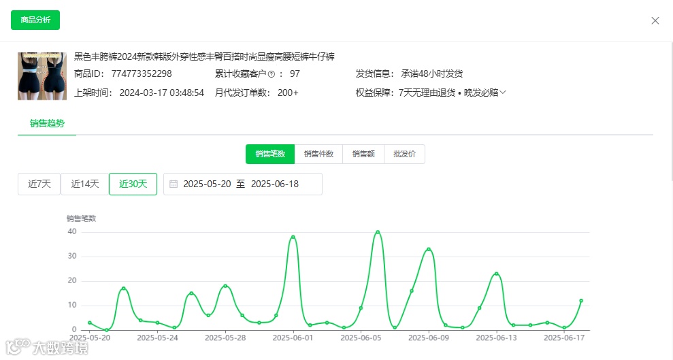The image size is (673, 360).
Task: Open the product thumbnail image
Action: (42, 76)
